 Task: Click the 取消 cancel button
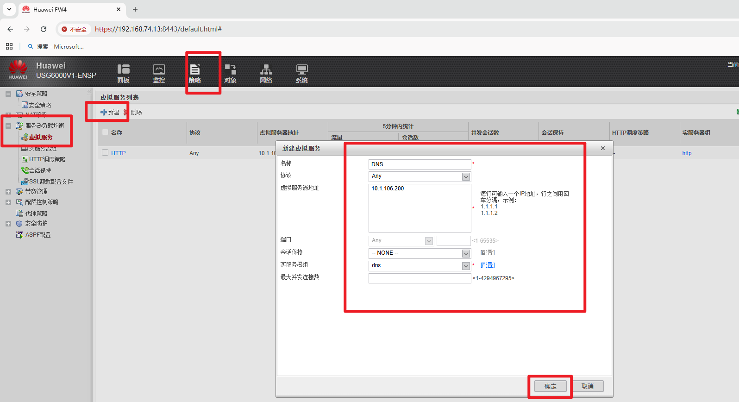(x=587, y=386)
